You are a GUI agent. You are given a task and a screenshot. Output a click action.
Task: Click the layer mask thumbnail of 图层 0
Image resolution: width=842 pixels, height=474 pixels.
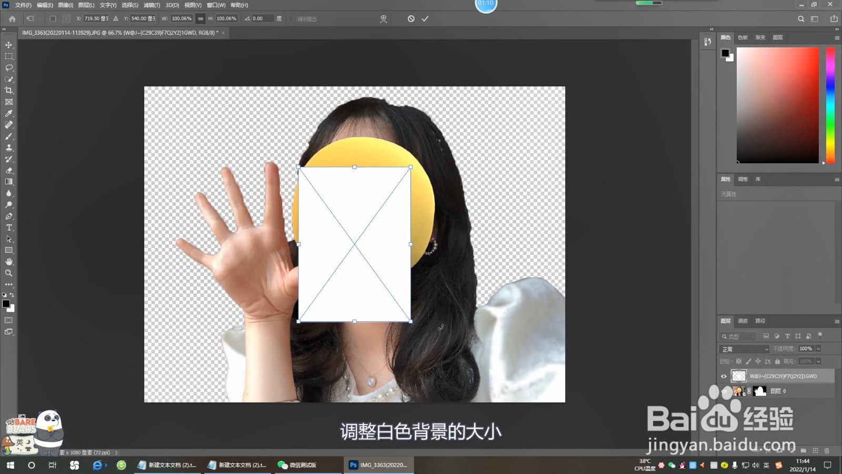point(759,391)
